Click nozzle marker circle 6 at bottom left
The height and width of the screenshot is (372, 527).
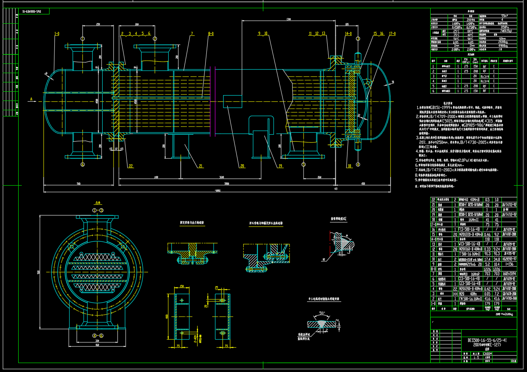click(x=82, y=164)
